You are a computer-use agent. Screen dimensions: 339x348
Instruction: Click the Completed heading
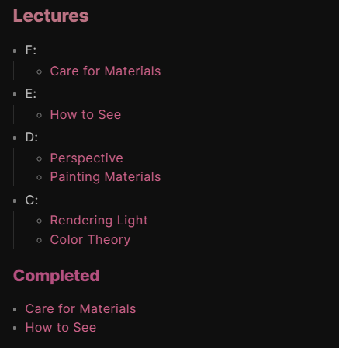pyautogui.click(x=57, y=276)
